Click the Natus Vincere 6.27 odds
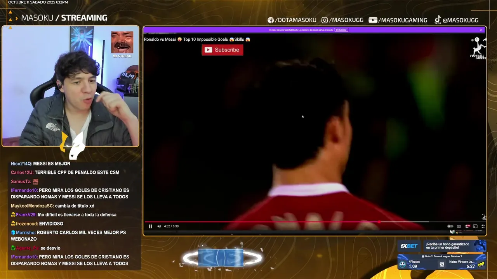 (471, 266)
